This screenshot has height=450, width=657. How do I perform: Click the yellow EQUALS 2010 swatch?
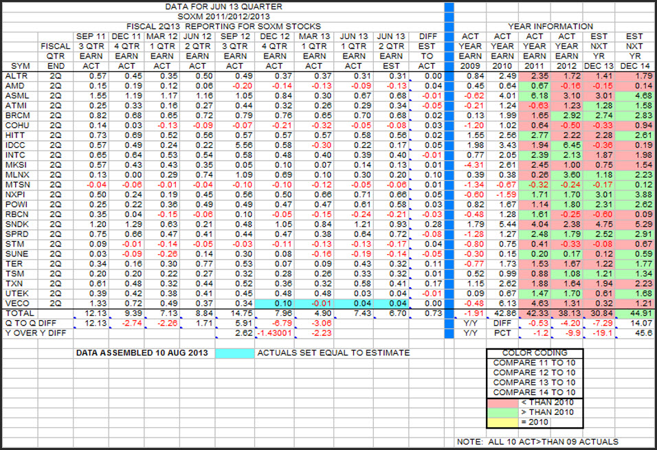502,423
